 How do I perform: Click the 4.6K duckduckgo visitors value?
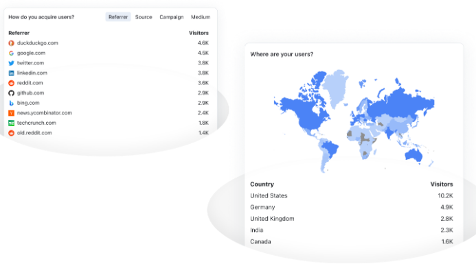203,43
